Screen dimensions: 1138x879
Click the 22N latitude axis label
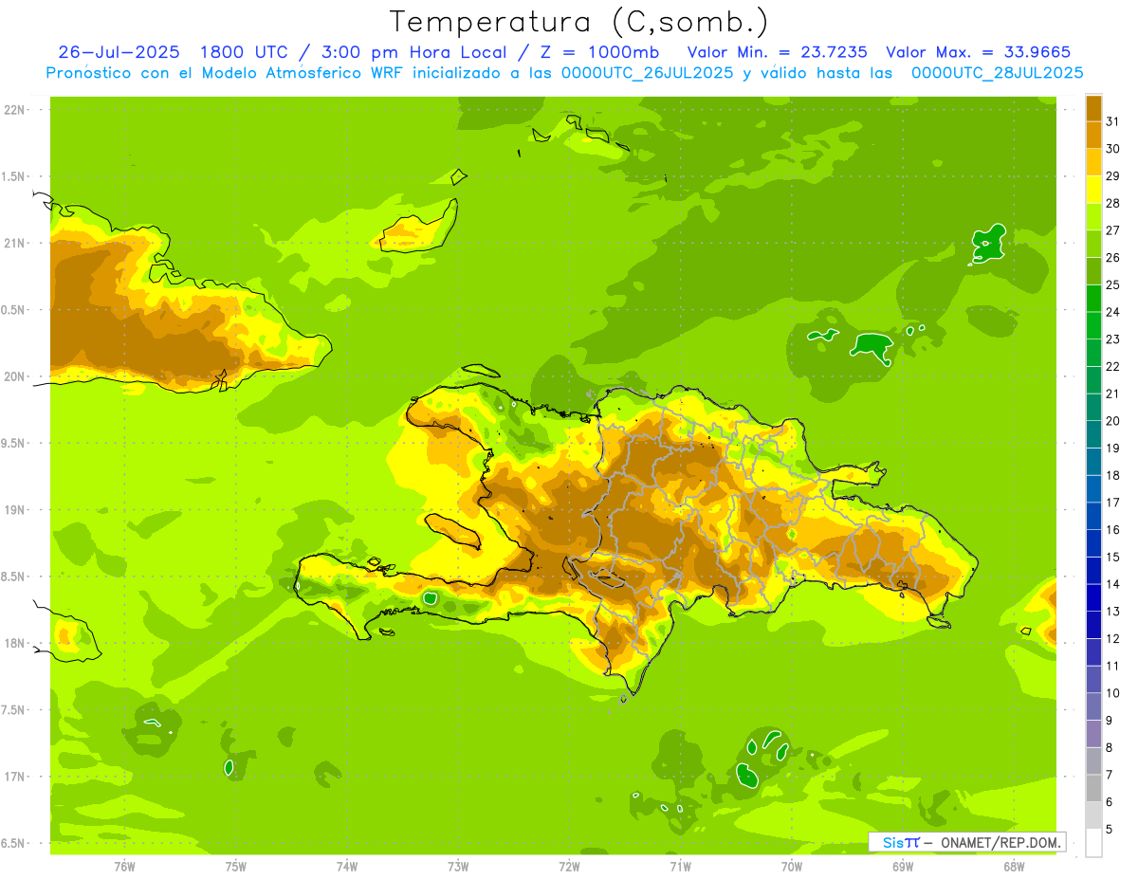point(15,110)
